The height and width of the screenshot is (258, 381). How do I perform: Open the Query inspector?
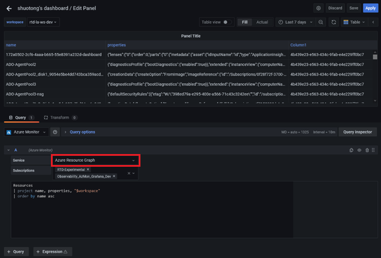pos(357,132)
